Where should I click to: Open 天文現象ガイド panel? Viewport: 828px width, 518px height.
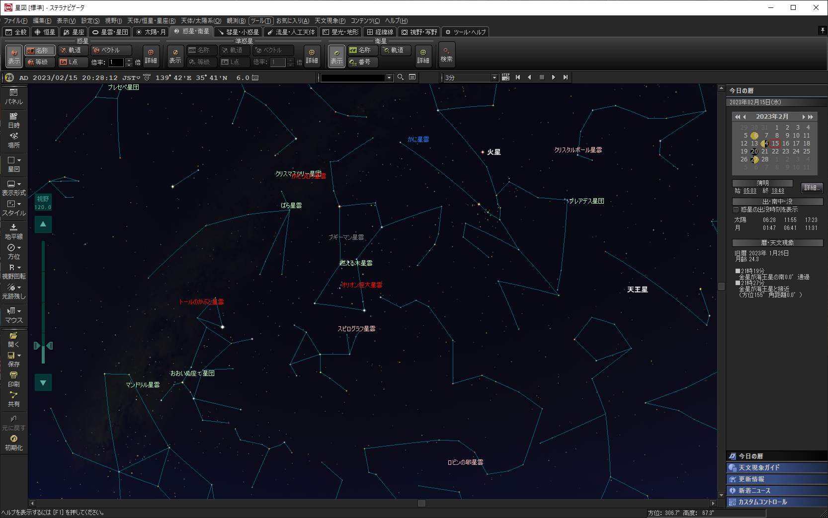[777, 468]
